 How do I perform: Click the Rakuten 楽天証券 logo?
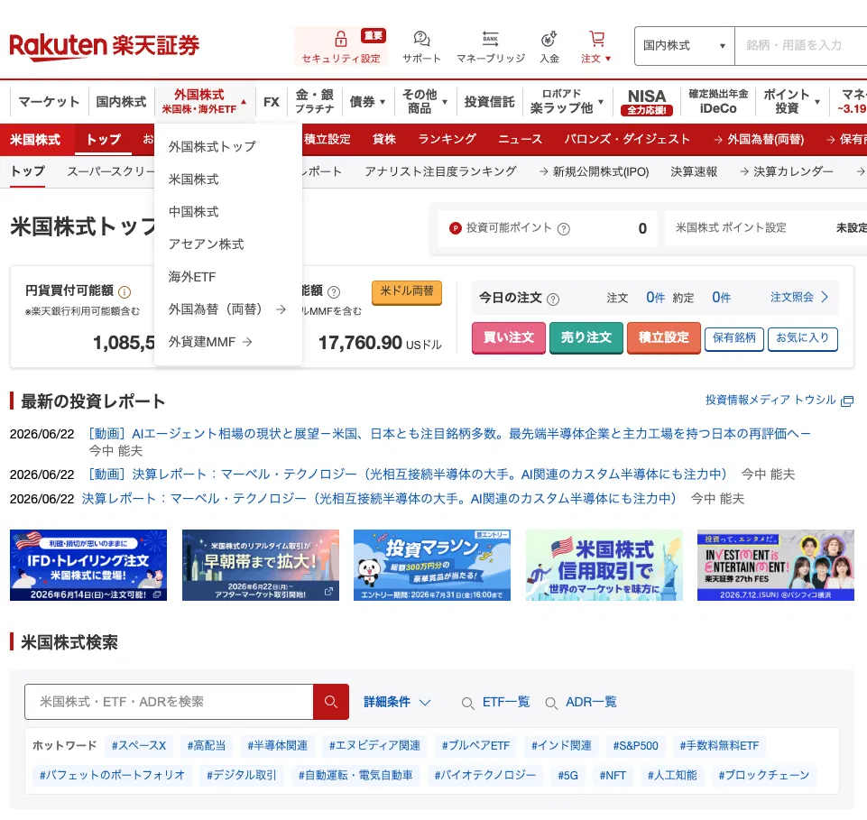pos(105,46)
